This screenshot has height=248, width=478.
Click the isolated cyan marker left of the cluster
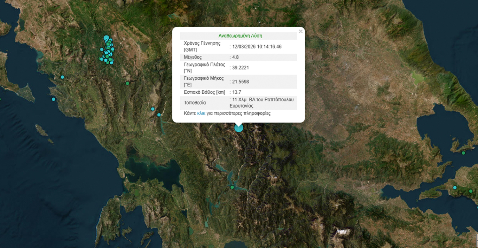coord(102,50)
